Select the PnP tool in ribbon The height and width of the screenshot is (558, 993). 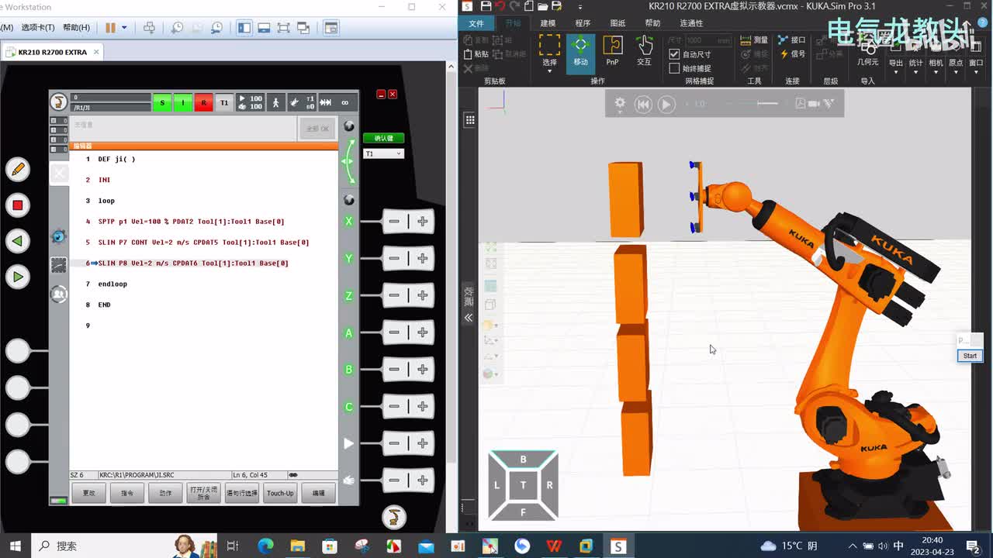click(x=612, y=51)
